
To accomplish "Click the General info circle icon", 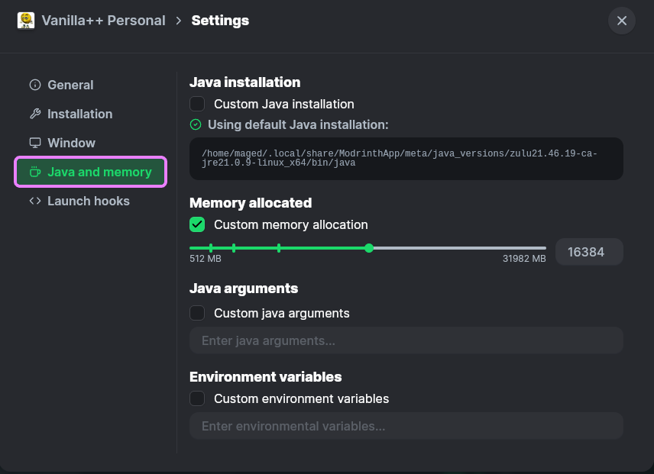I will 35,85.
